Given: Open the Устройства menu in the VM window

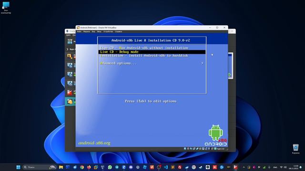Looking at the screenshot, I should coord(108,32).
